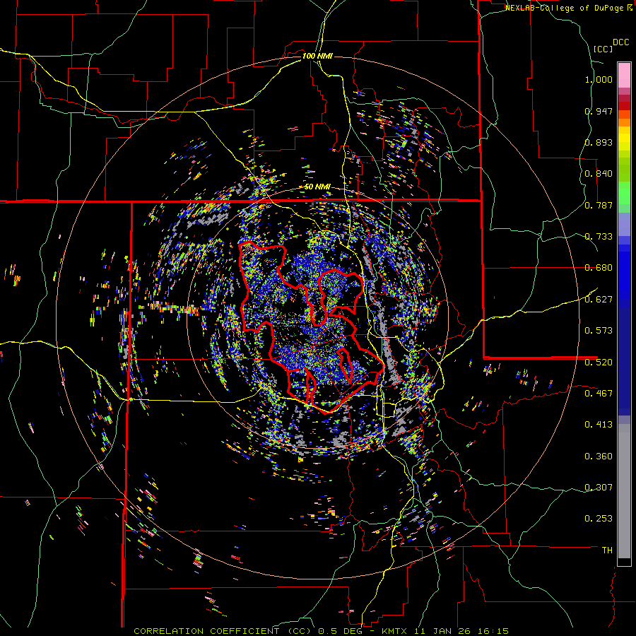This screenshot has height=636, width=636.
Task: Click the gray segment of the color bar
Action: 624,491
